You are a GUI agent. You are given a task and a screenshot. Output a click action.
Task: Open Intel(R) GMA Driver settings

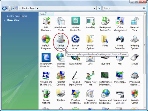coord(46,60)
